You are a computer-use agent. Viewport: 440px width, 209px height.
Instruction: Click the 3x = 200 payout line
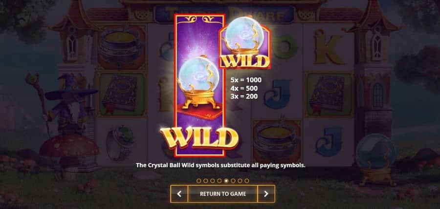[244, 96]
